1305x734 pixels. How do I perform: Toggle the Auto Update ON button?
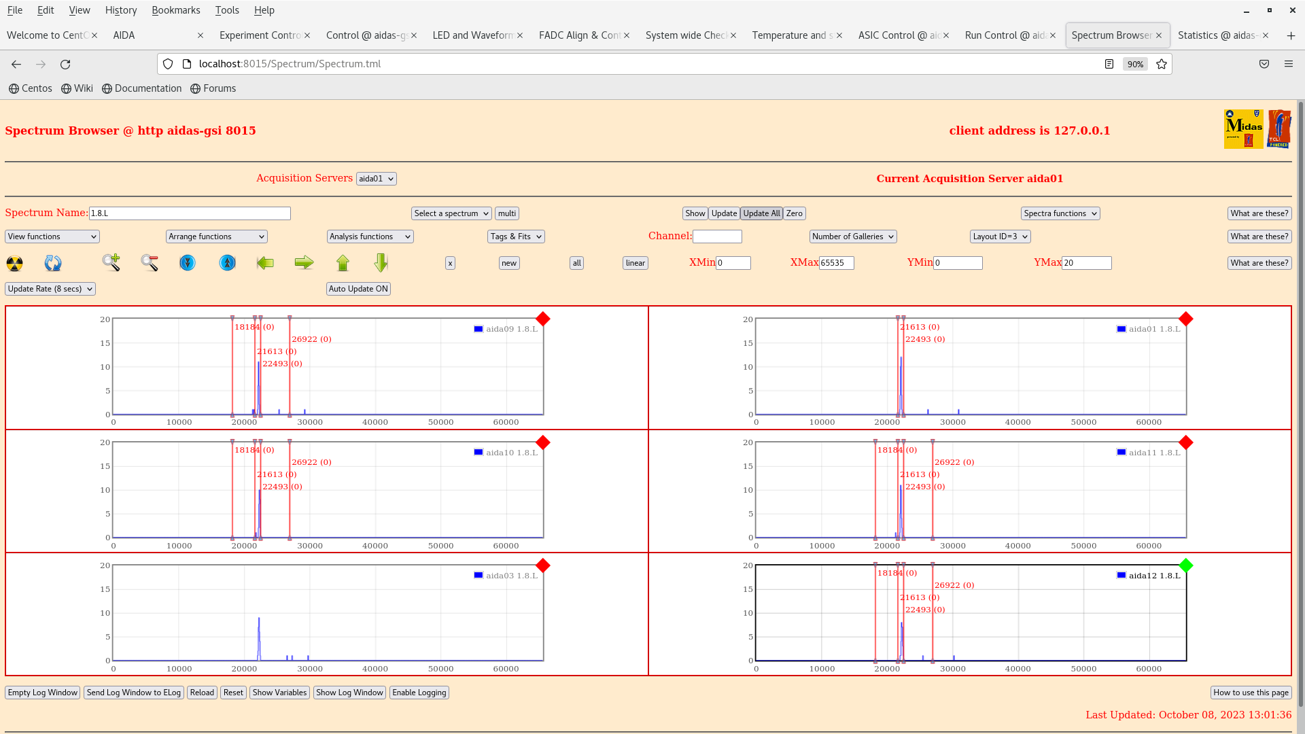point(358,289)
